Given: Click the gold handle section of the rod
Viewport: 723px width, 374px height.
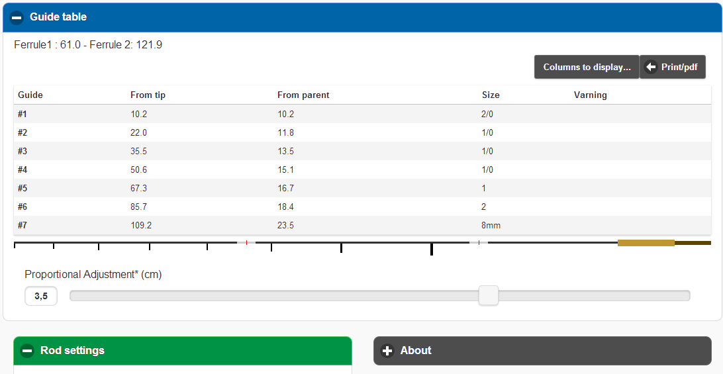Looking at the screenshot, I should click(646, 243).
